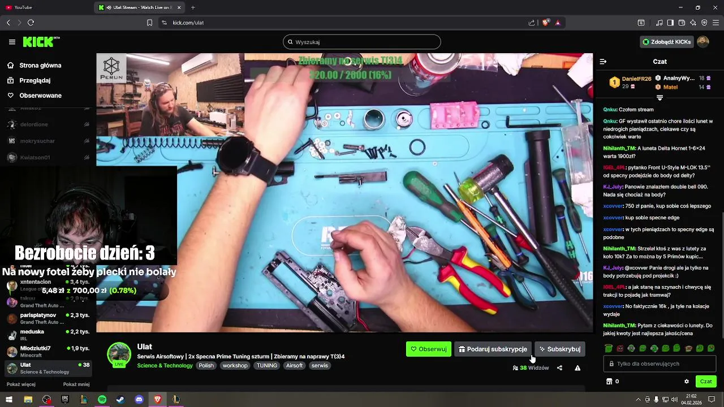724x407 pixels.
Task: Click the Airsoft tag
Action: click(x=294, y=366)
